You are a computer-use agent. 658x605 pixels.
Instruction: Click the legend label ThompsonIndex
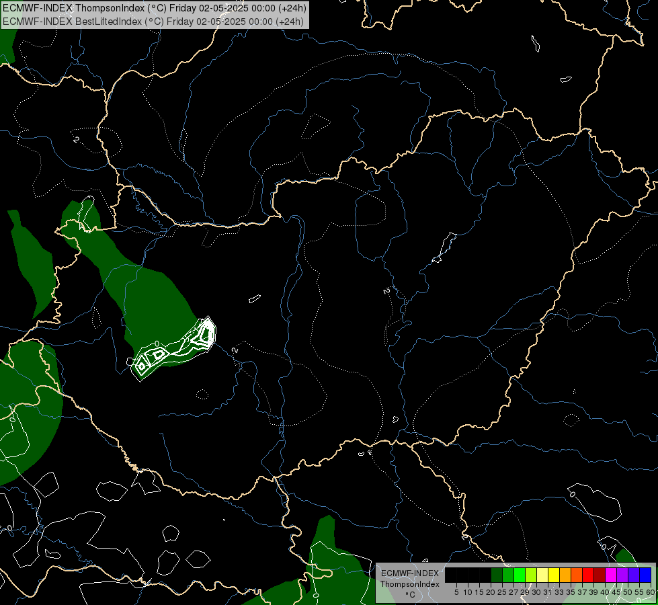tap(410, 584)
